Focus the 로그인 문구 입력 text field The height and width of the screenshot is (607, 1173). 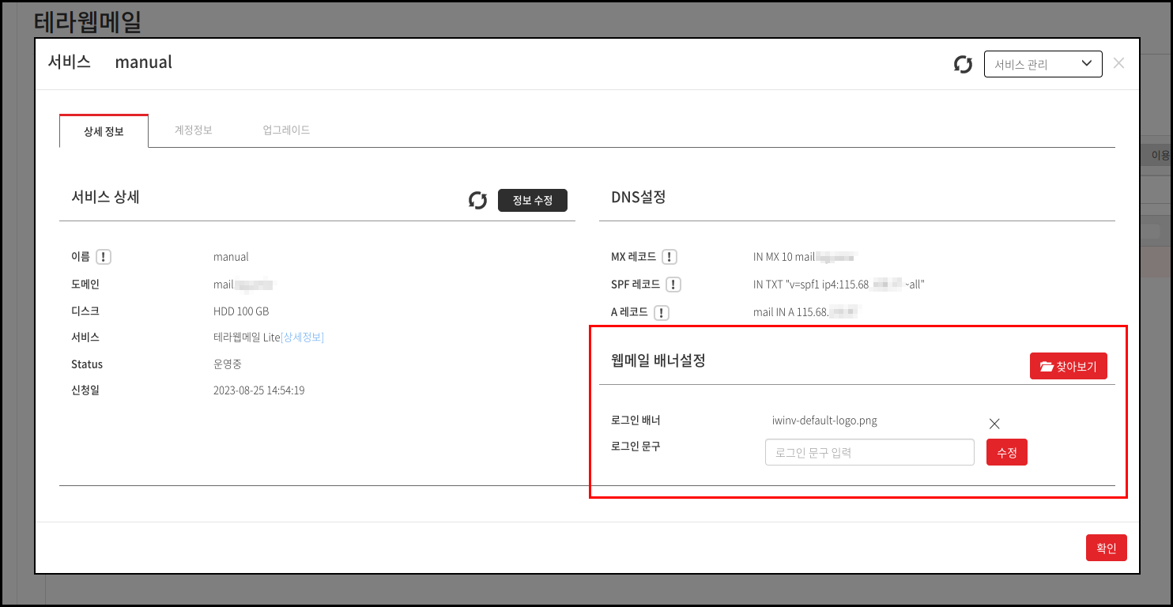[x=869, y=452]
